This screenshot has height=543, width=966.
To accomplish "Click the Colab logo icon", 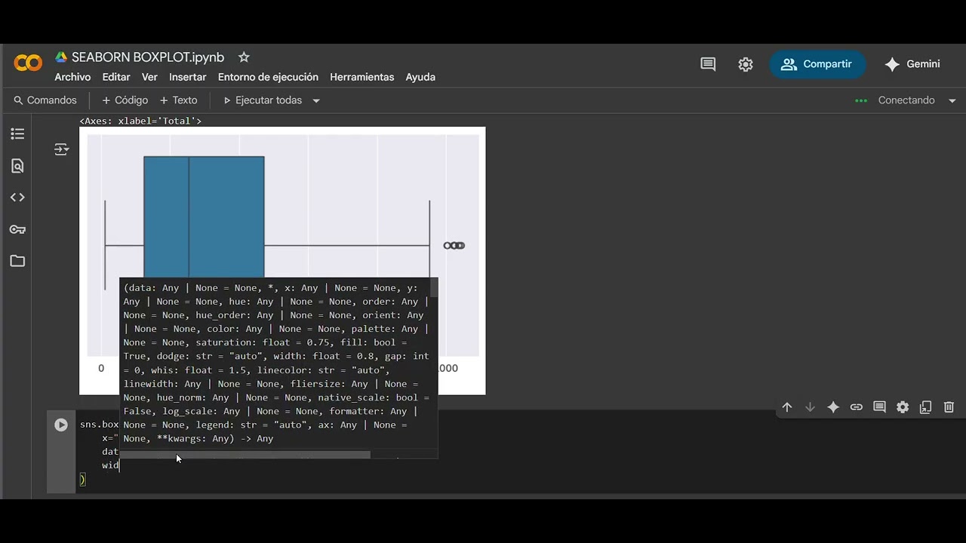I will [28, 63].
